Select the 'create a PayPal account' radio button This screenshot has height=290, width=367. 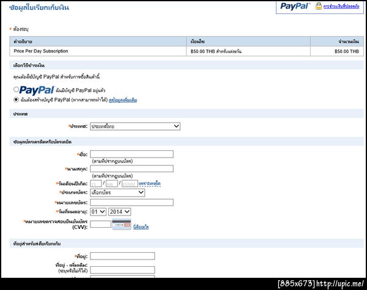point(16,100)
